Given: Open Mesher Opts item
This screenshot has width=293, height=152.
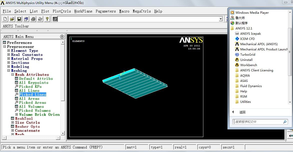Looking at the screenshot, I should [x=27, y=127].
